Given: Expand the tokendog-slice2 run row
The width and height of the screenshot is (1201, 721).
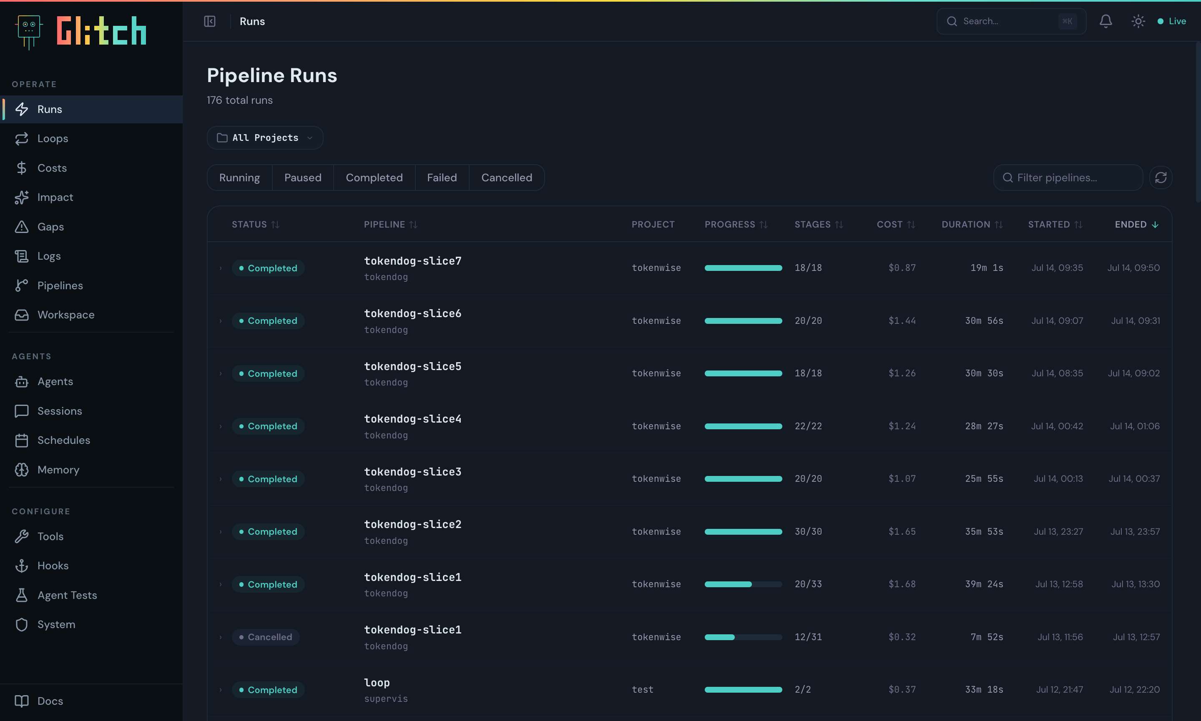Looking at the screenshot, I should click(x=220, y=532).
